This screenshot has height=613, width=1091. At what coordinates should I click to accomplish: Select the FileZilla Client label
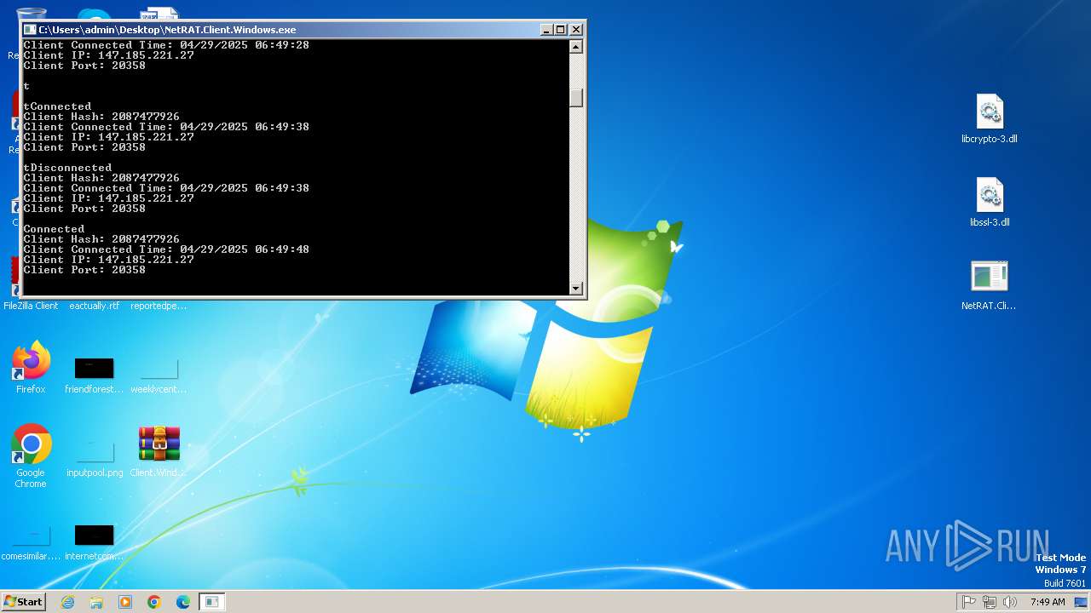pos(31,306)
